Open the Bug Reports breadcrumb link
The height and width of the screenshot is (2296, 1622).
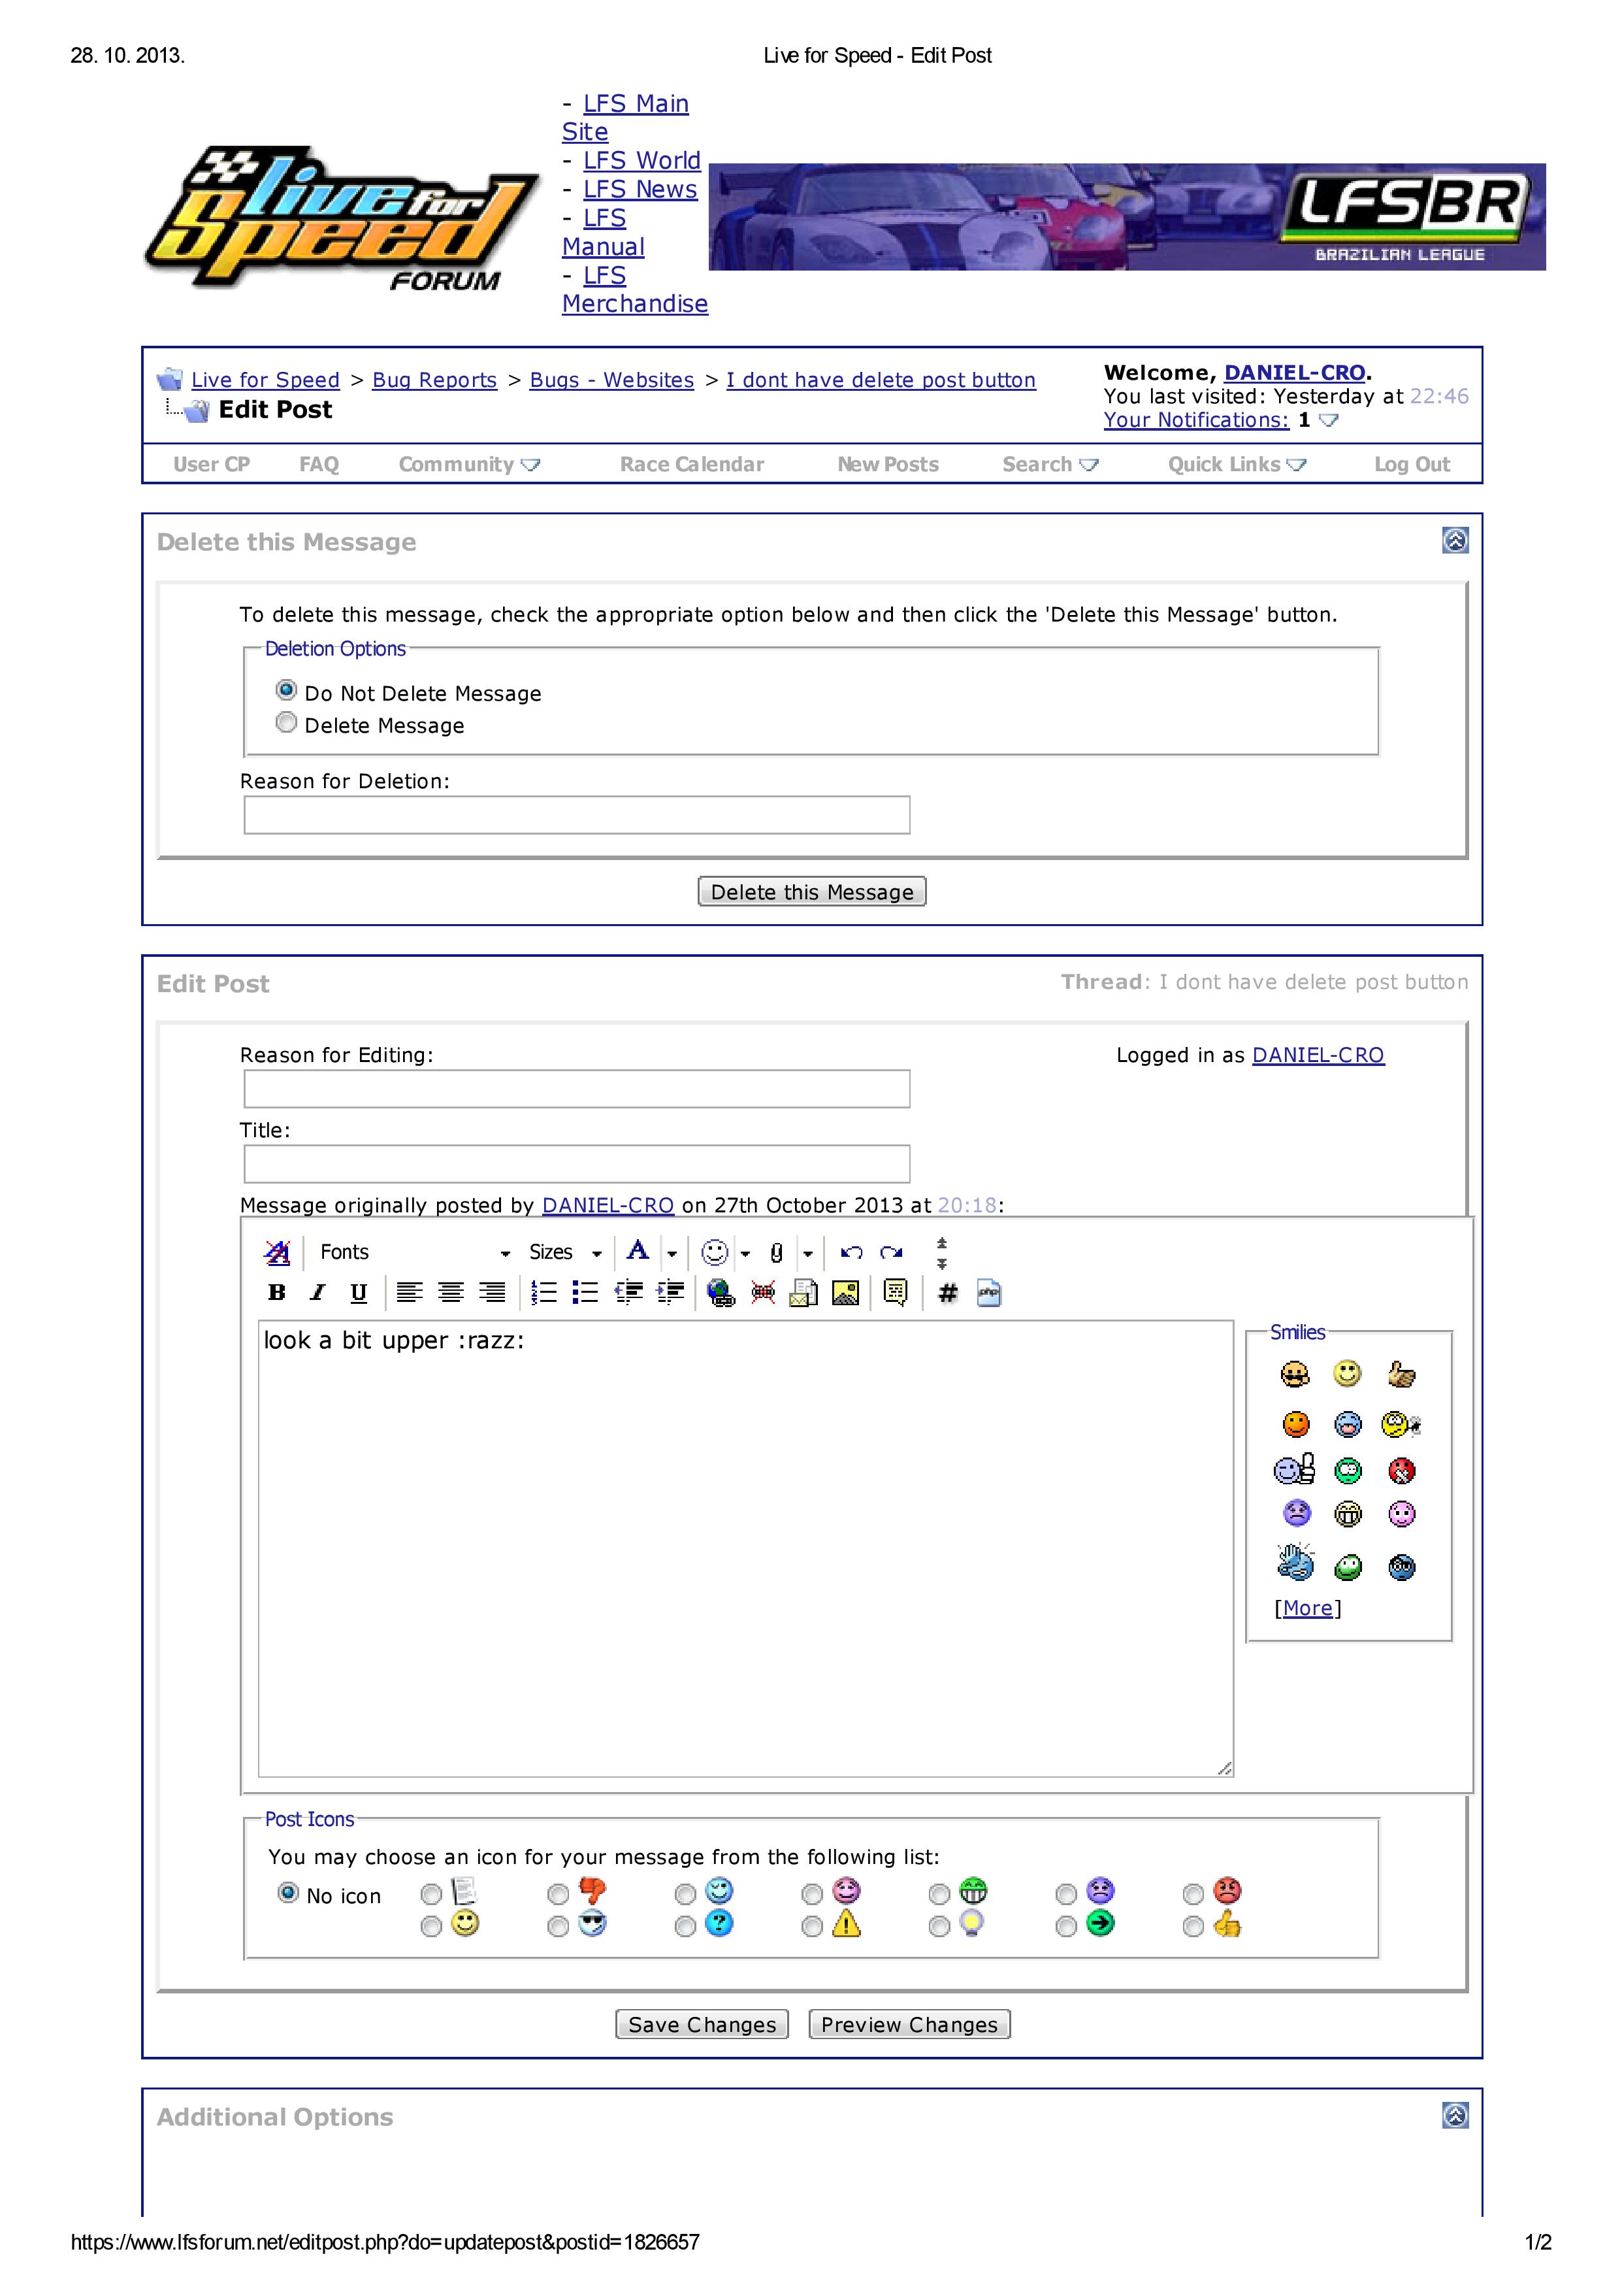click(x=434, y=380)
